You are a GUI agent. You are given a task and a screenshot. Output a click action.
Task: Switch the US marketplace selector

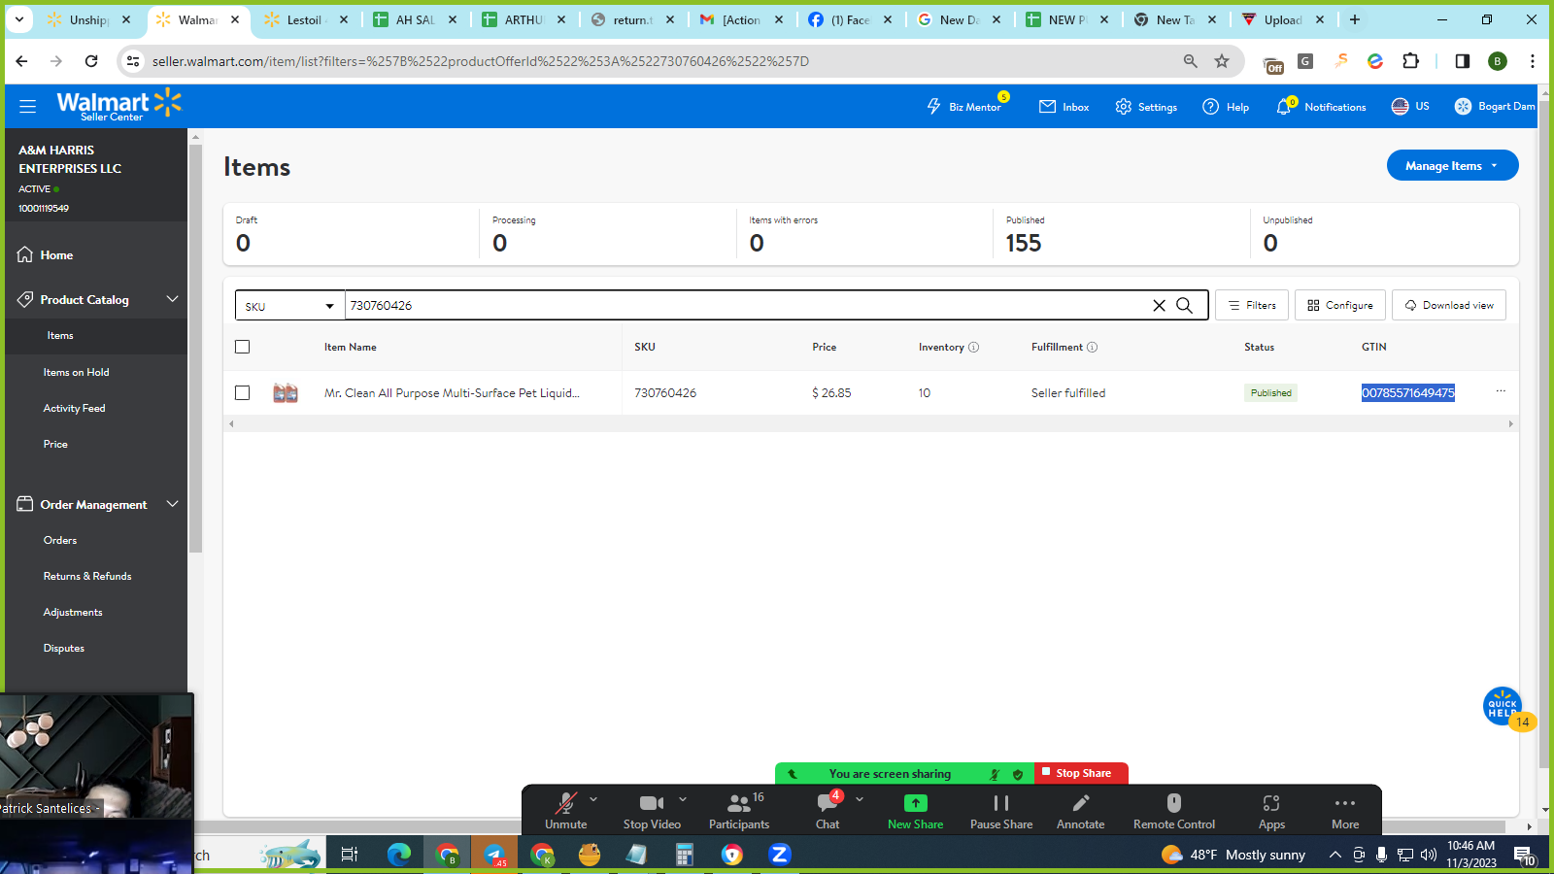(1410, 107)
